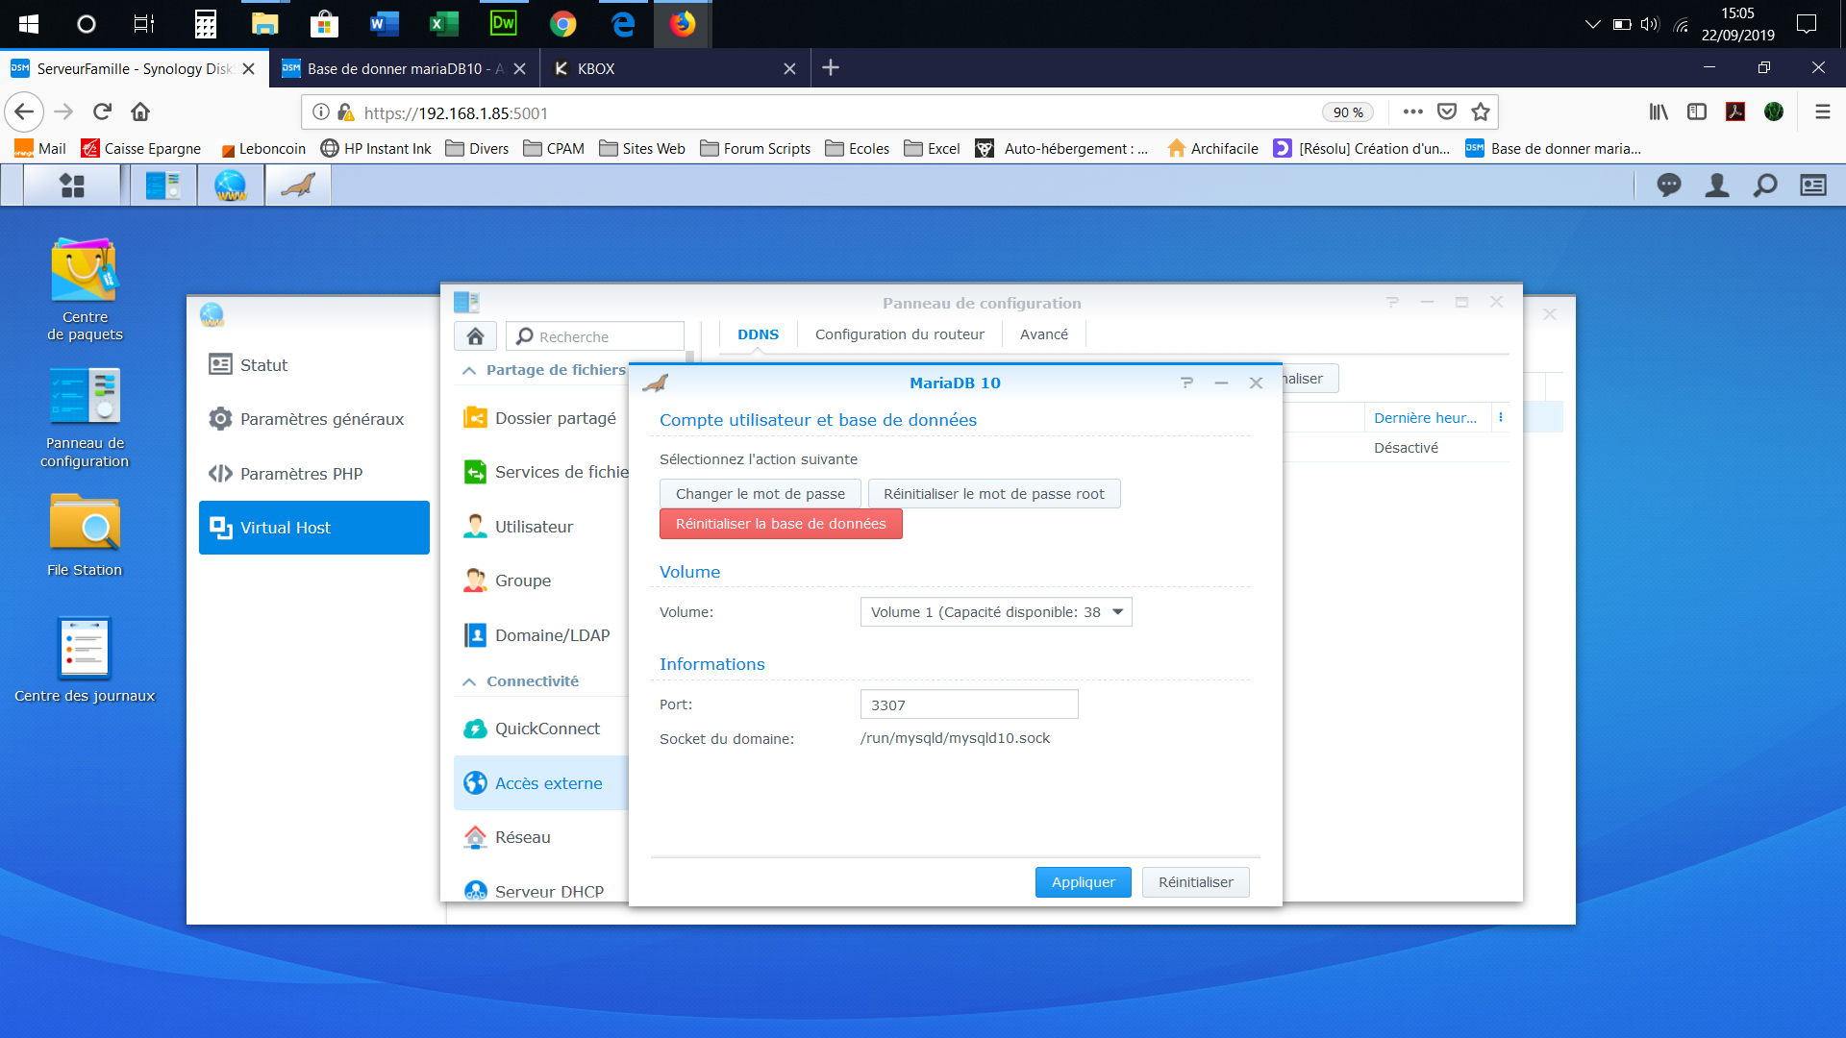This screenshot has width=1846, height=1038.
Task: Open Windows notification center icon
Action: pyautogui.click(x=1807, y=24)
